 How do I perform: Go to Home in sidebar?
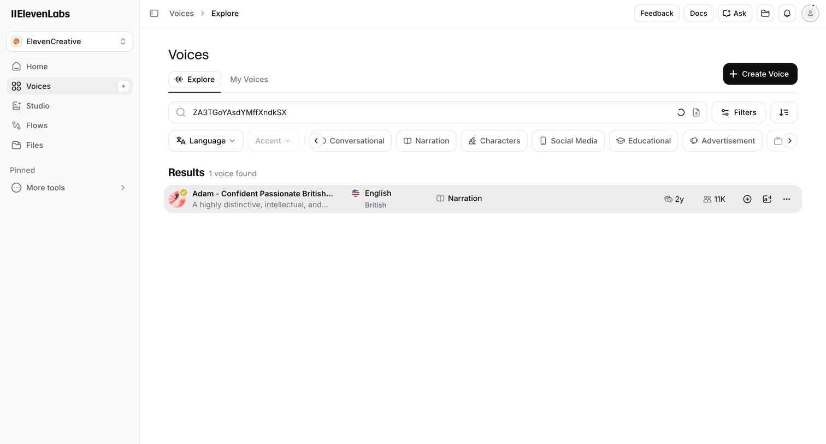[x=69, y=67]
